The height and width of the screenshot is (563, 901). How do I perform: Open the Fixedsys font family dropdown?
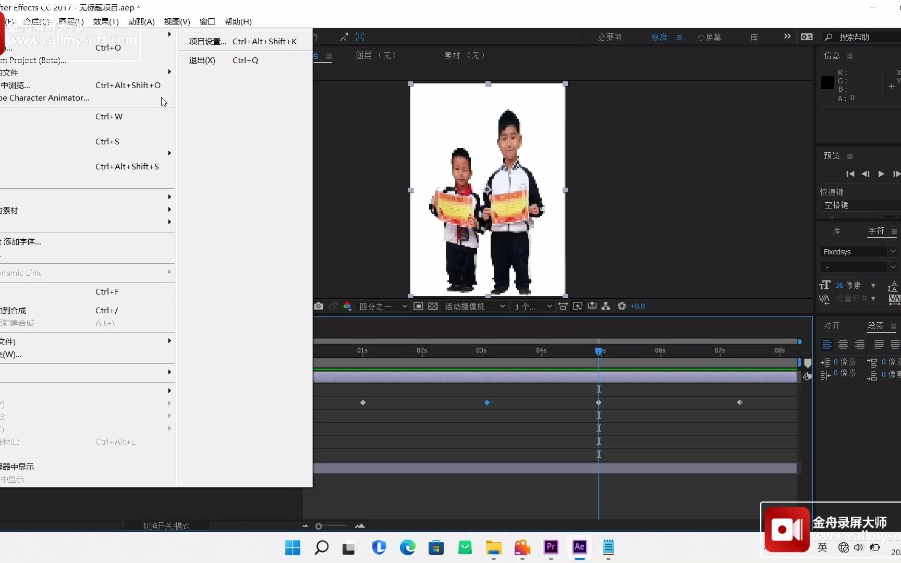click(859, 252)
